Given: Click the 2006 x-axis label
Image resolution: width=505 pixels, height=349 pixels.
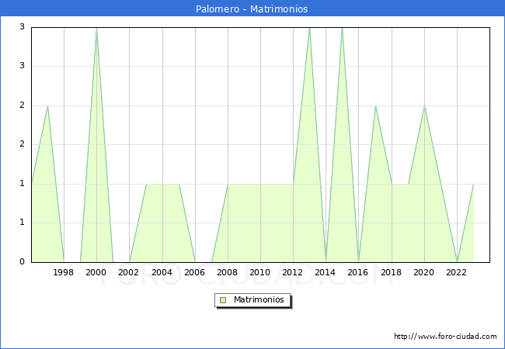Looking at the screenshot, I should click(194, 272).
